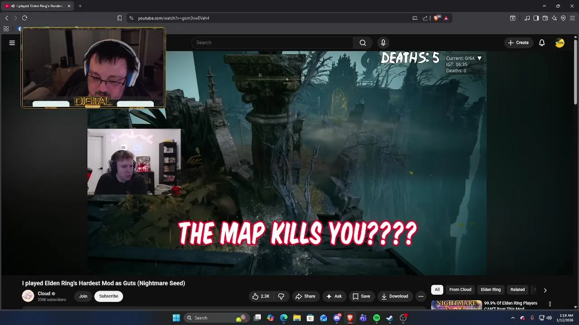This screenshot has height=325, width=579.
Task: Open Brave VPN shield icon
Action: (x=563, y=18)
